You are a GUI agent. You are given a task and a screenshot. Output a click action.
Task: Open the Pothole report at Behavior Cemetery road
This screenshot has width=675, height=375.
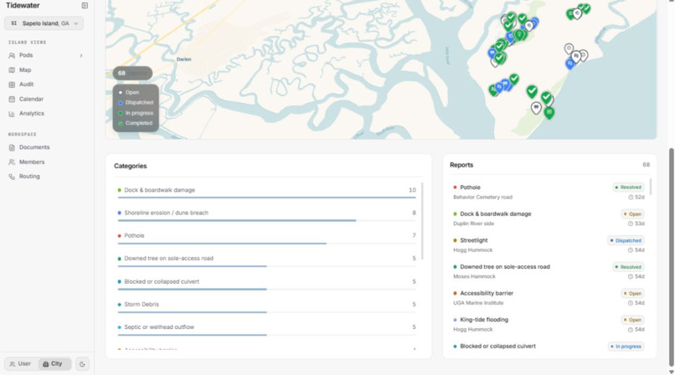pos(549,192)
